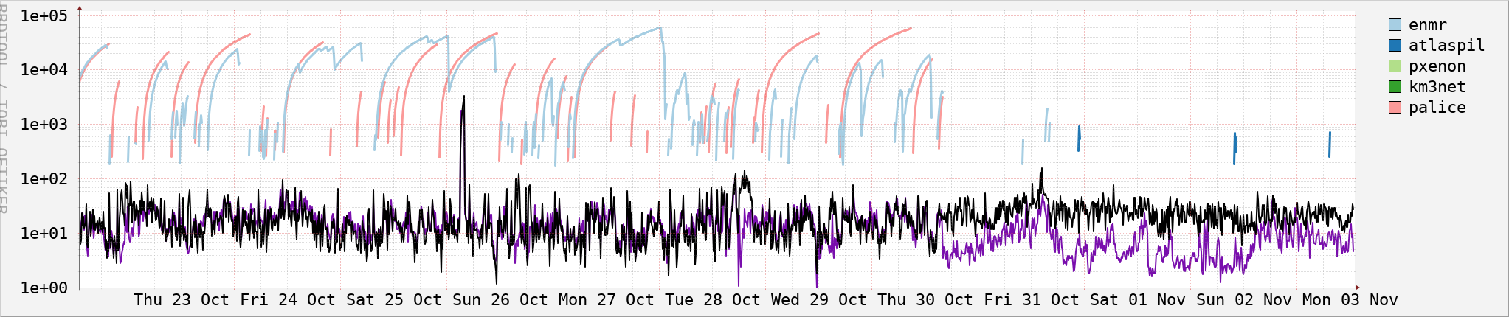The image size is (1509, 317).
Task: Select the atlaspil legend label
Action: [x=1446, y=46]
